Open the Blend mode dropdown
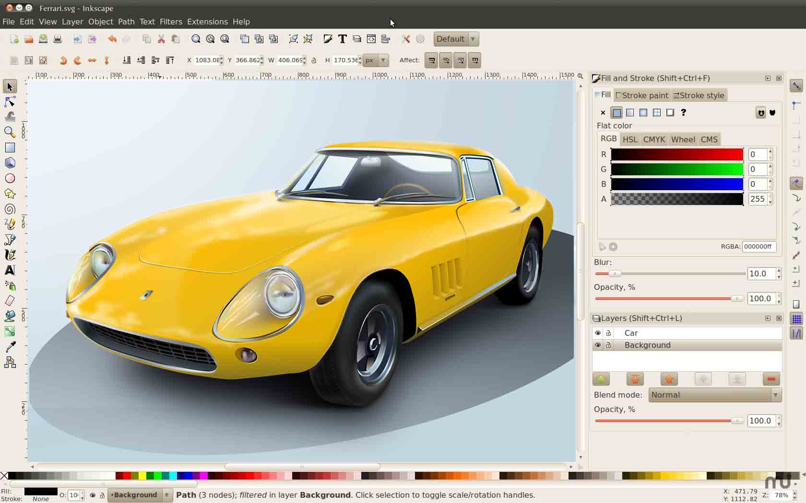Image resolution: width=806 pixels, height=503 pixels. tap(715, 395)
